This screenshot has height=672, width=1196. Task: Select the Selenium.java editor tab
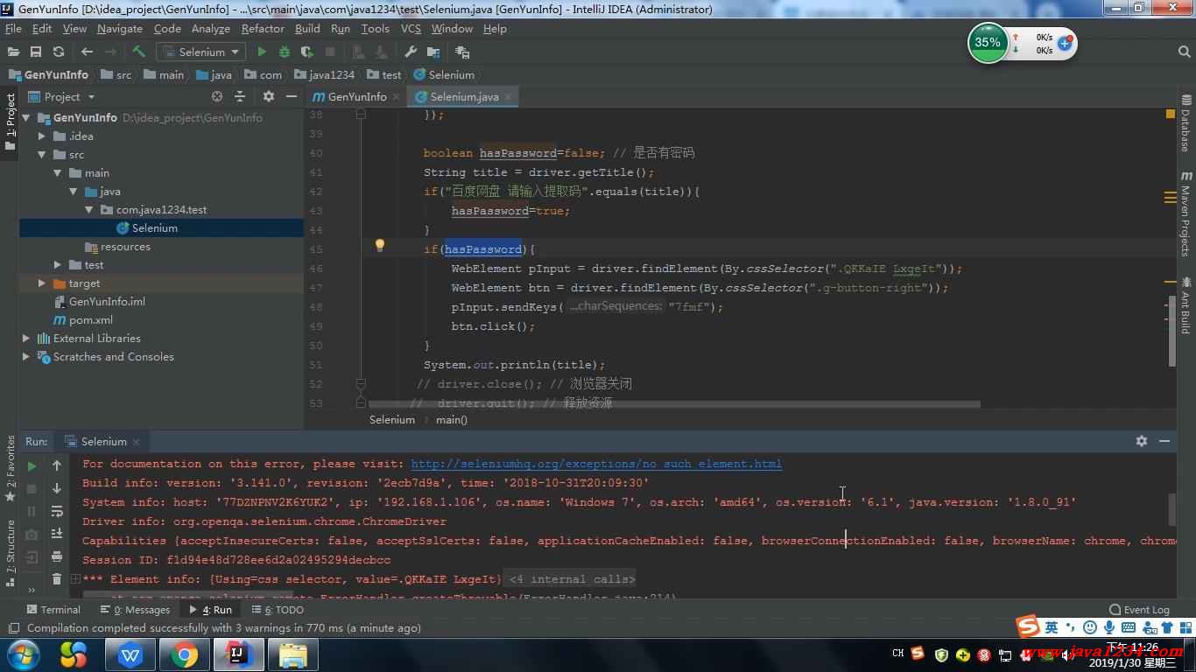point(465,96)
